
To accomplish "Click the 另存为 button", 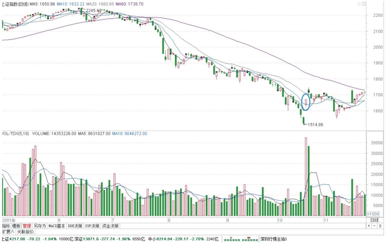I will tap(40, 226).
